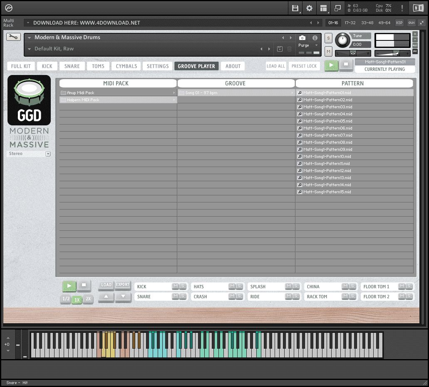Viewport: 429px width, 387px height.
Task: Adjust the pan slider
Action: point(353,53)
